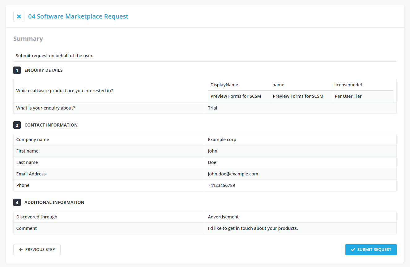Click the Additional Information section heading
The width and height of the screenshot is (410, 267).
tap(54, 202)
